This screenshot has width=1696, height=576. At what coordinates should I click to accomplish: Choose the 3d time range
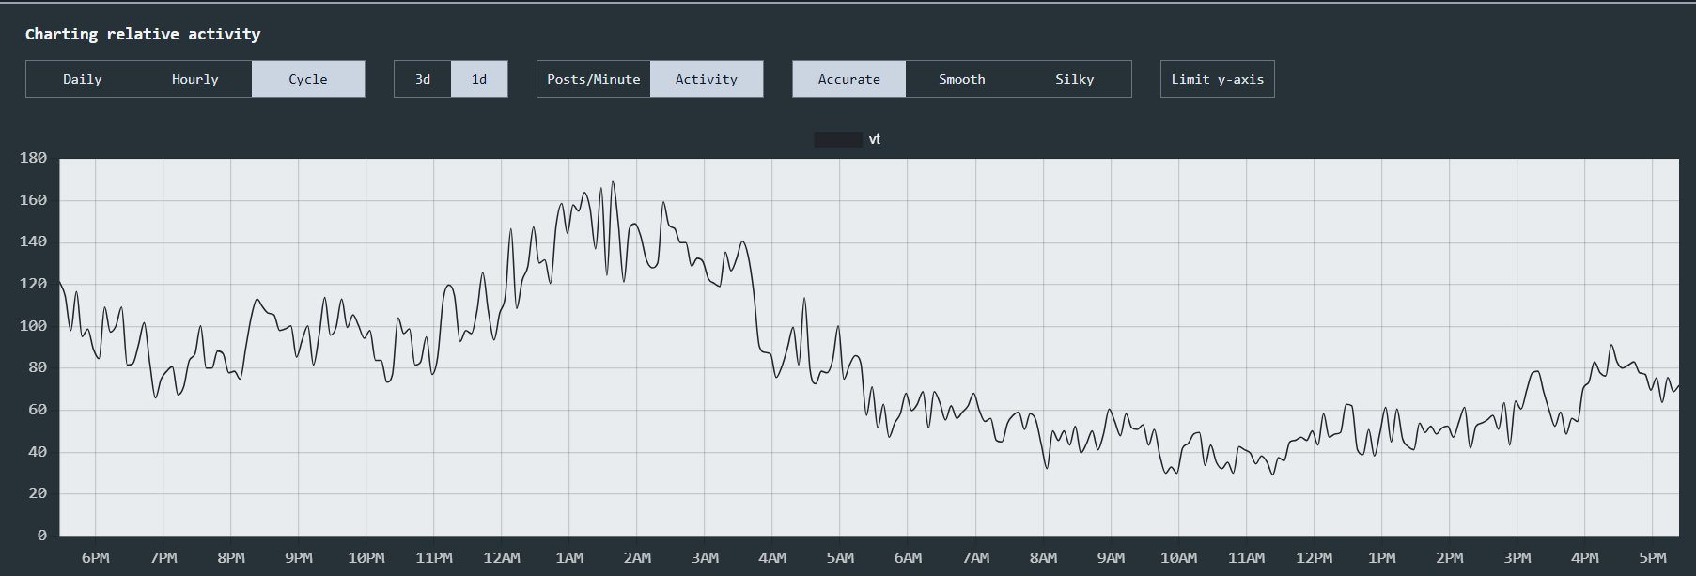click(x=423, y=79)
